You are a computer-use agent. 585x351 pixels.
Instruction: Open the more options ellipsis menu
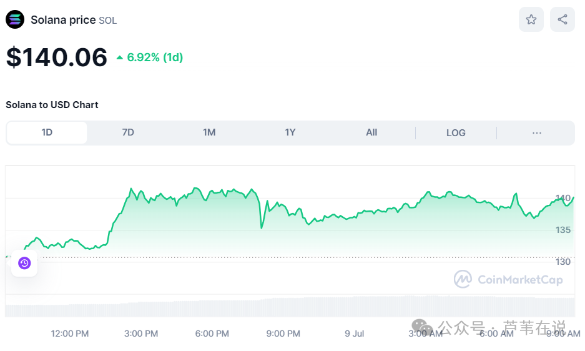[x=536, y=133]
